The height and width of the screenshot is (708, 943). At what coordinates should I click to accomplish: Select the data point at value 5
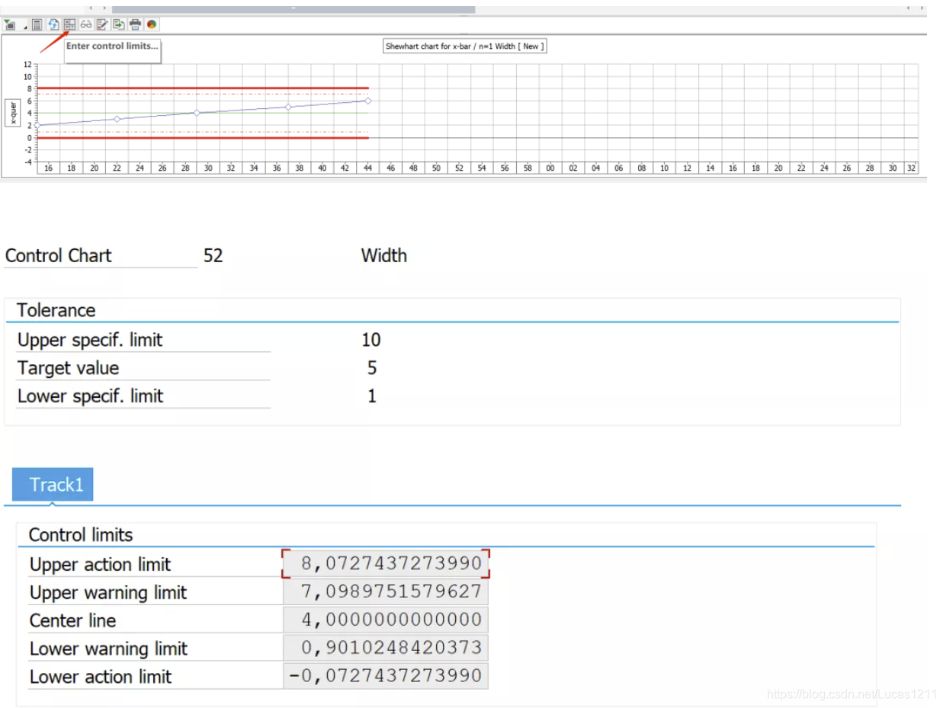click(x=288, y=107)
